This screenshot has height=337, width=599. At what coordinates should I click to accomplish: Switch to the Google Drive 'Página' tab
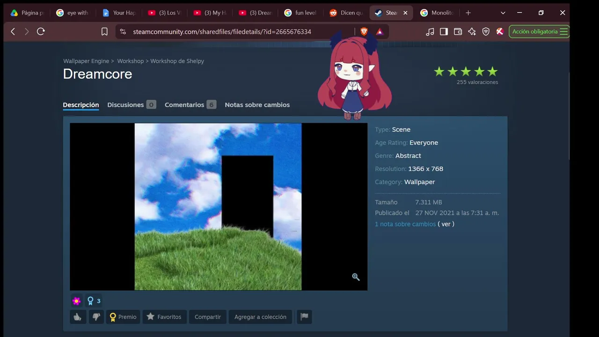[x=27, y=13]
